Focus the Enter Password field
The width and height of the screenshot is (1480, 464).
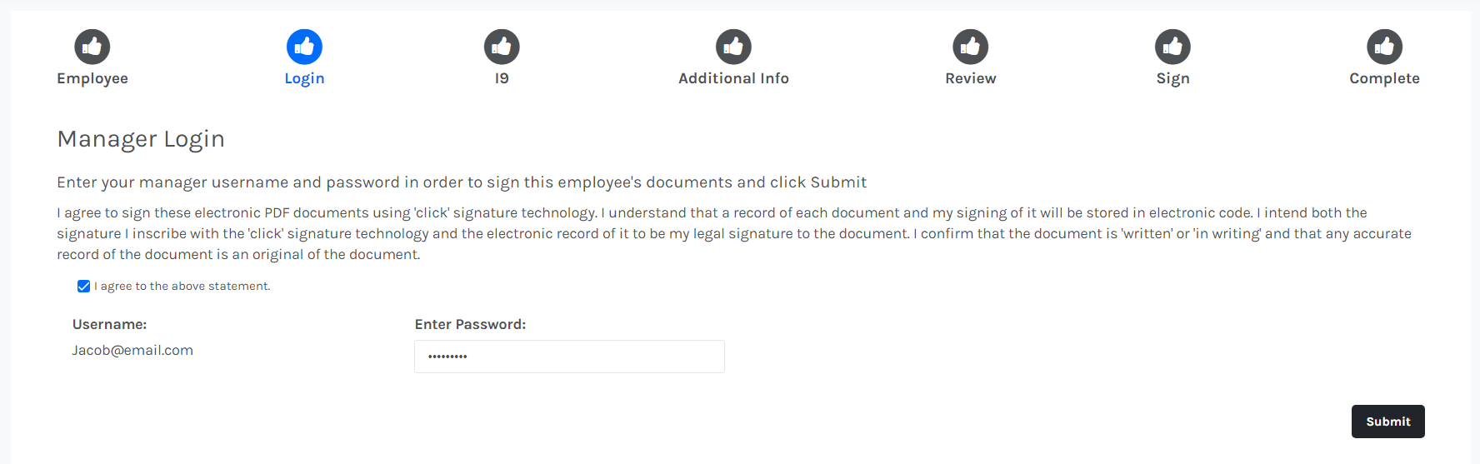pos(569,357)
